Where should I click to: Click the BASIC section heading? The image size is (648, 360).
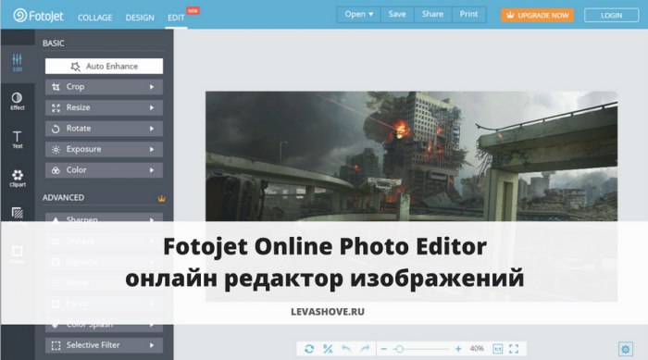click(54, 43)
